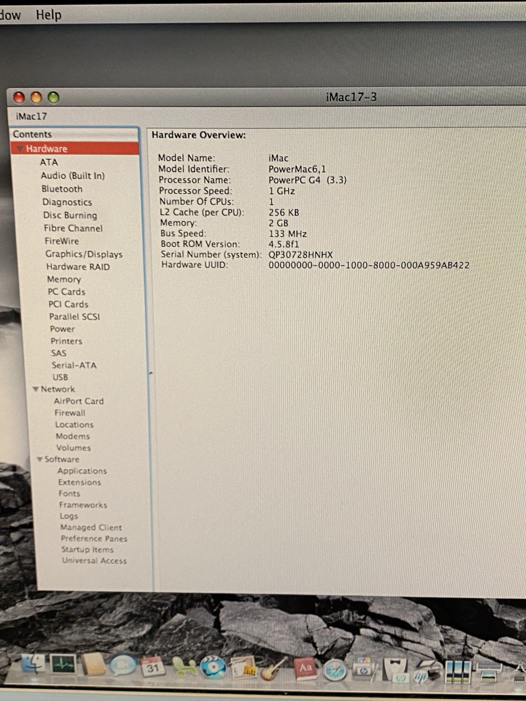Open Graphics/Displays section
This screenshot has height=701, width=526.
[x=84, y=254]
